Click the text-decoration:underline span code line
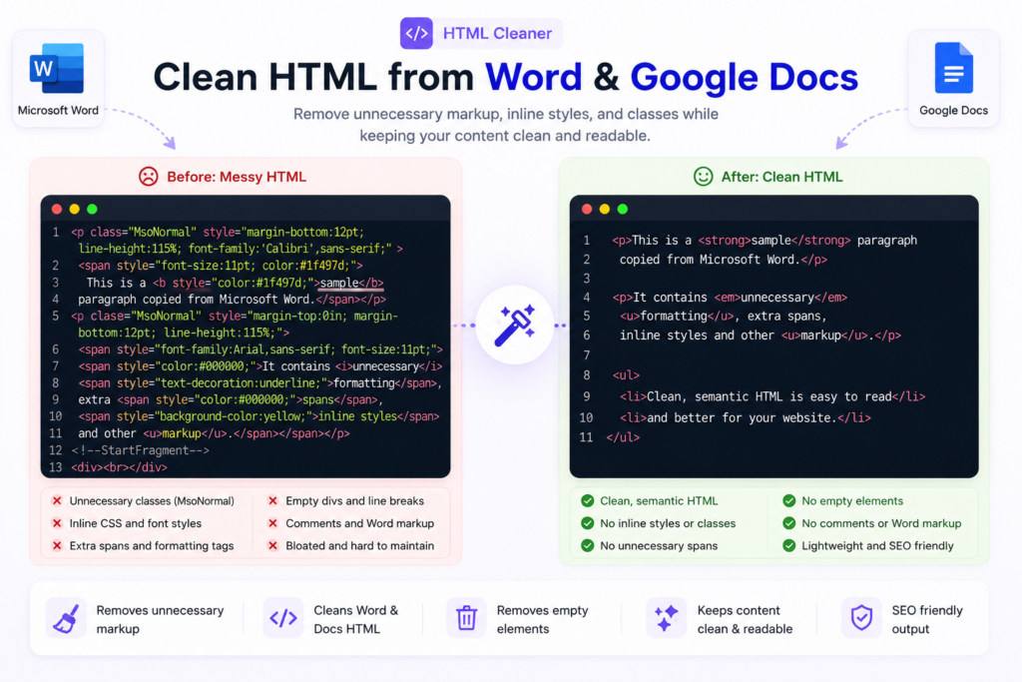 (260, 383)
